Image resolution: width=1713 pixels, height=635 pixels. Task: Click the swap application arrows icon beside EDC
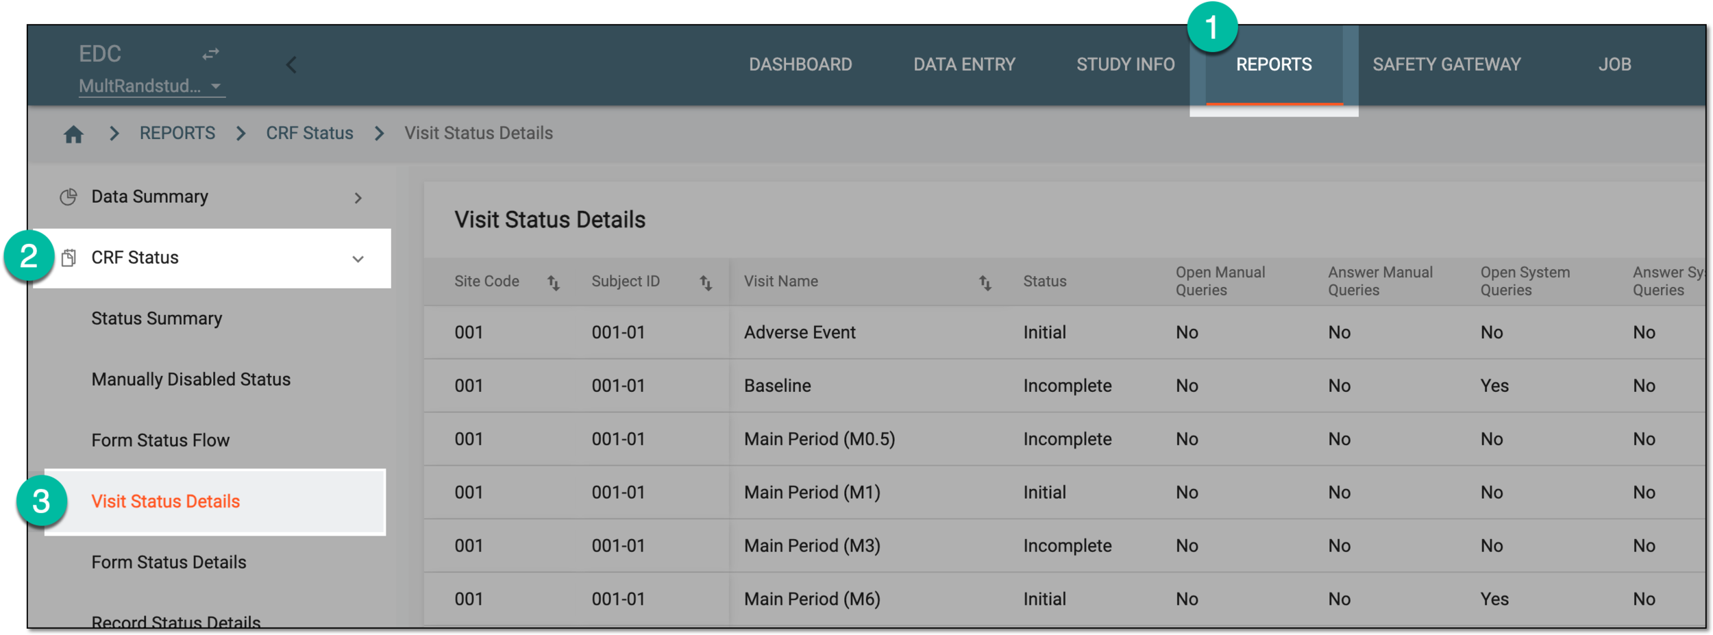(x=210, y=53)
